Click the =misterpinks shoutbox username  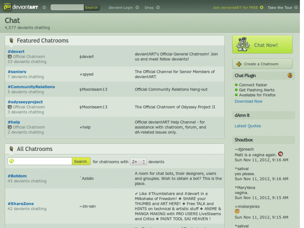point(247,207)
